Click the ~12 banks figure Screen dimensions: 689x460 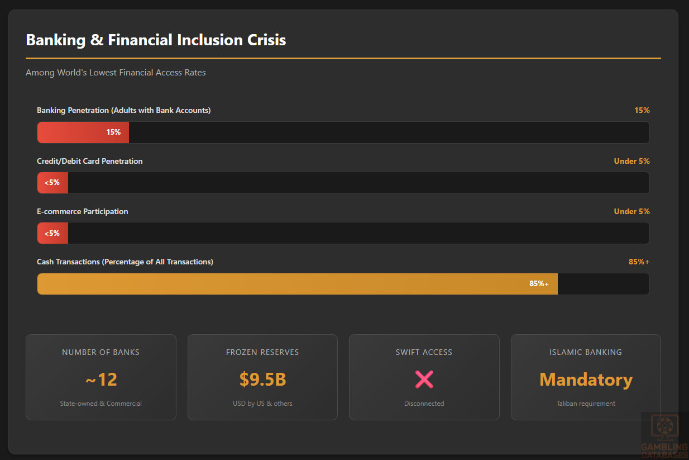101,380
